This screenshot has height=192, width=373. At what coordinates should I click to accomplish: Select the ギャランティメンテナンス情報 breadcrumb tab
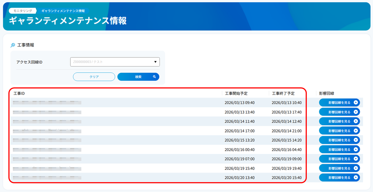point(63,11)
